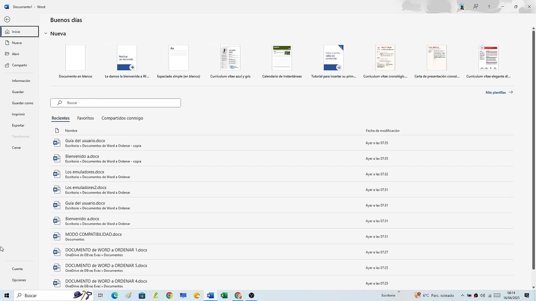Screen dimensions: 536x301
Task: Open Tutorial para insertar tabla de contenido
Action: pyautogui.click(x=334, y=61)
